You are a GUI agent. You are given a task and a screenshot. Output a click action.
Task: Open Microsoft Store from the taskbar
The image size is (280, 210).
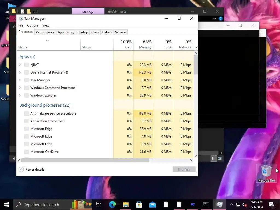pyautogui.click(x=139, y=205)
